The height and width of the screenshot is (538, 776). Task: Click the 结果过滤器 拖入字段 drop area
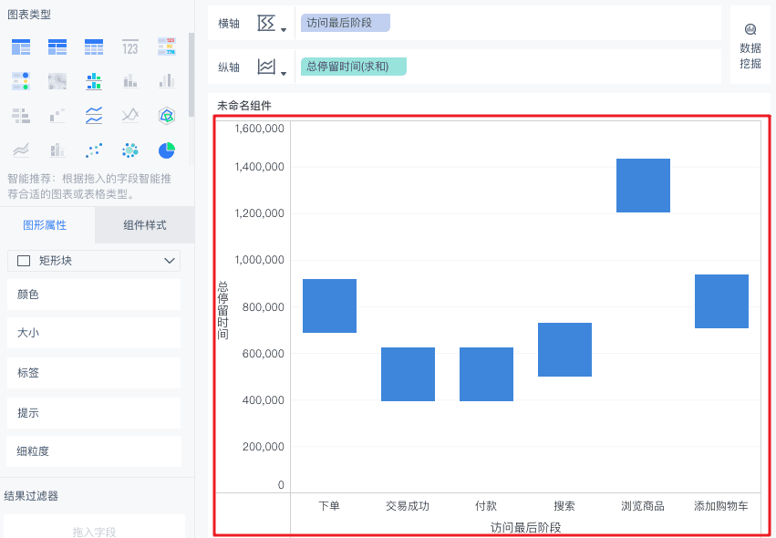(x=94, y=528)
